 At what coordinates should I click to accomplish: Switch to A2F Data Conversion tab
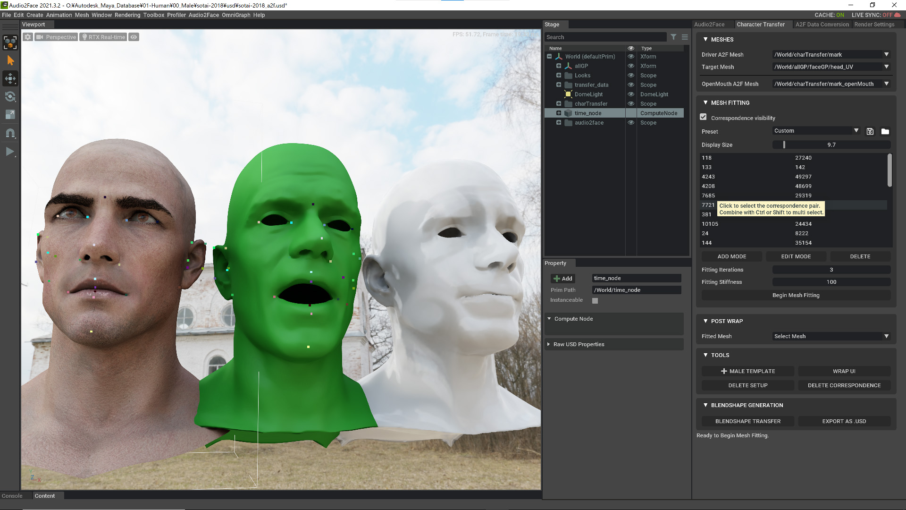(822, 24)
